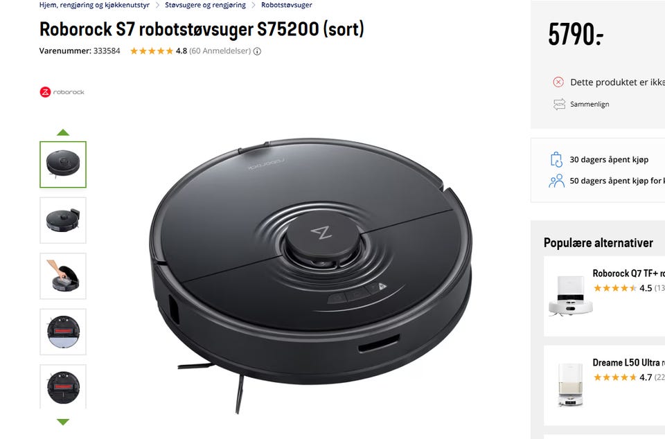This screenshot has height=439, width=665.
Task: Select the thumbnail with robot and dock
Action: pyautogui.click(x=63, y=220)
